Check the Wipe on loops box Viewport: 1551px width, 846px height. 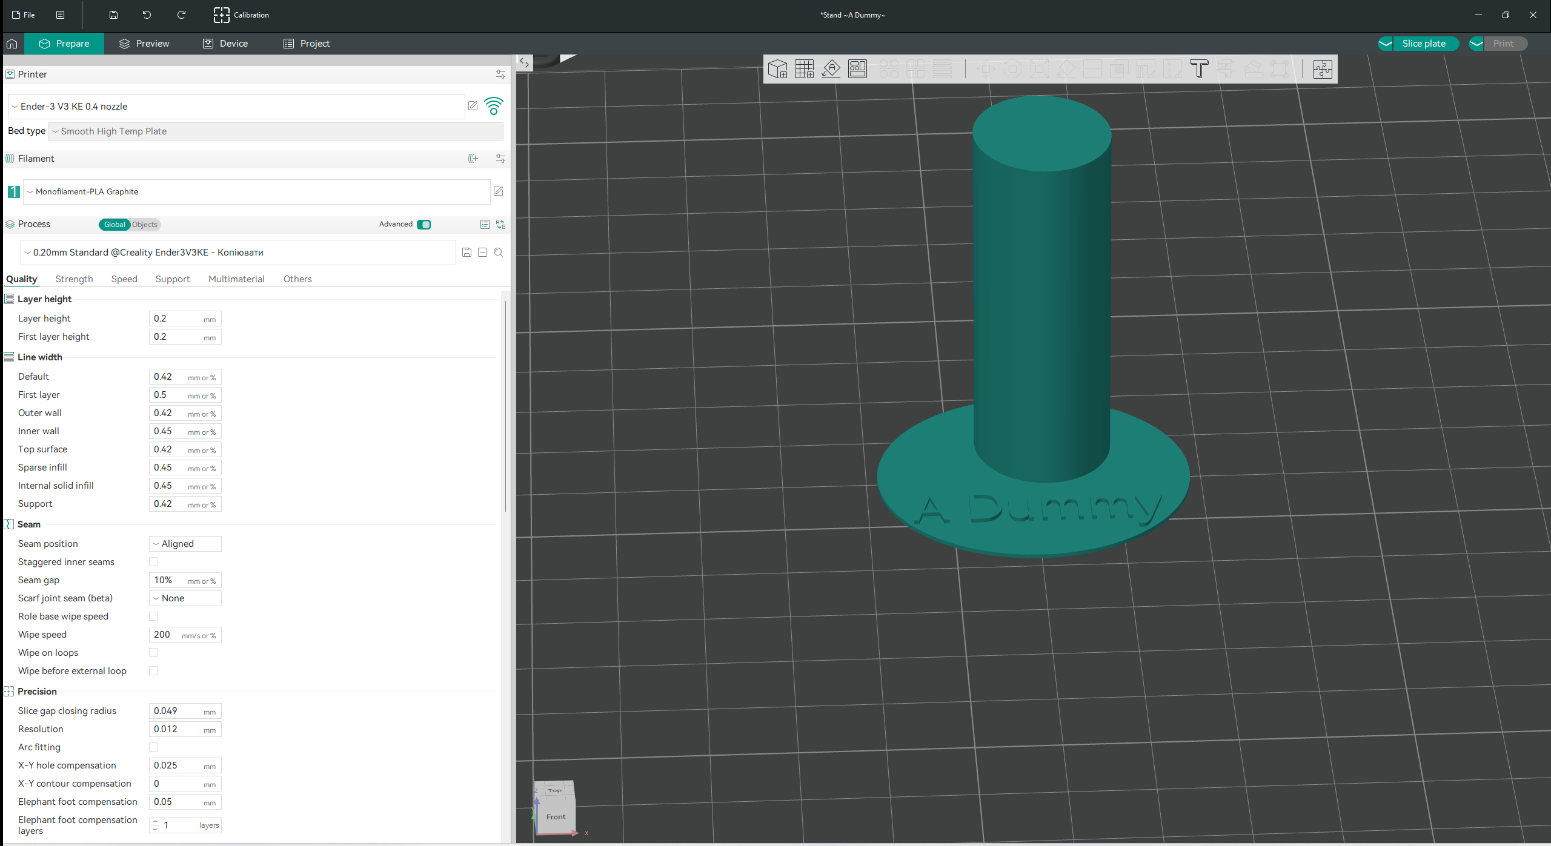click(x=154, y=653)
